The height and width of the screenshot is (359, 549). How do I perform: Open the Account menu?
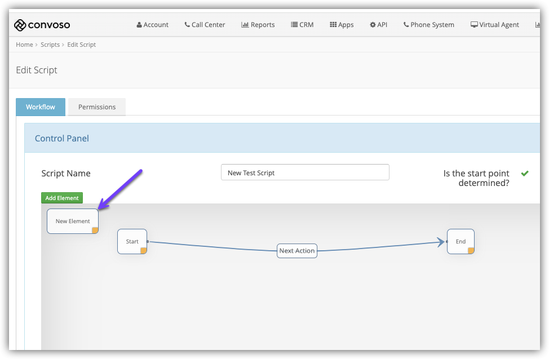(x=153, y=25)
